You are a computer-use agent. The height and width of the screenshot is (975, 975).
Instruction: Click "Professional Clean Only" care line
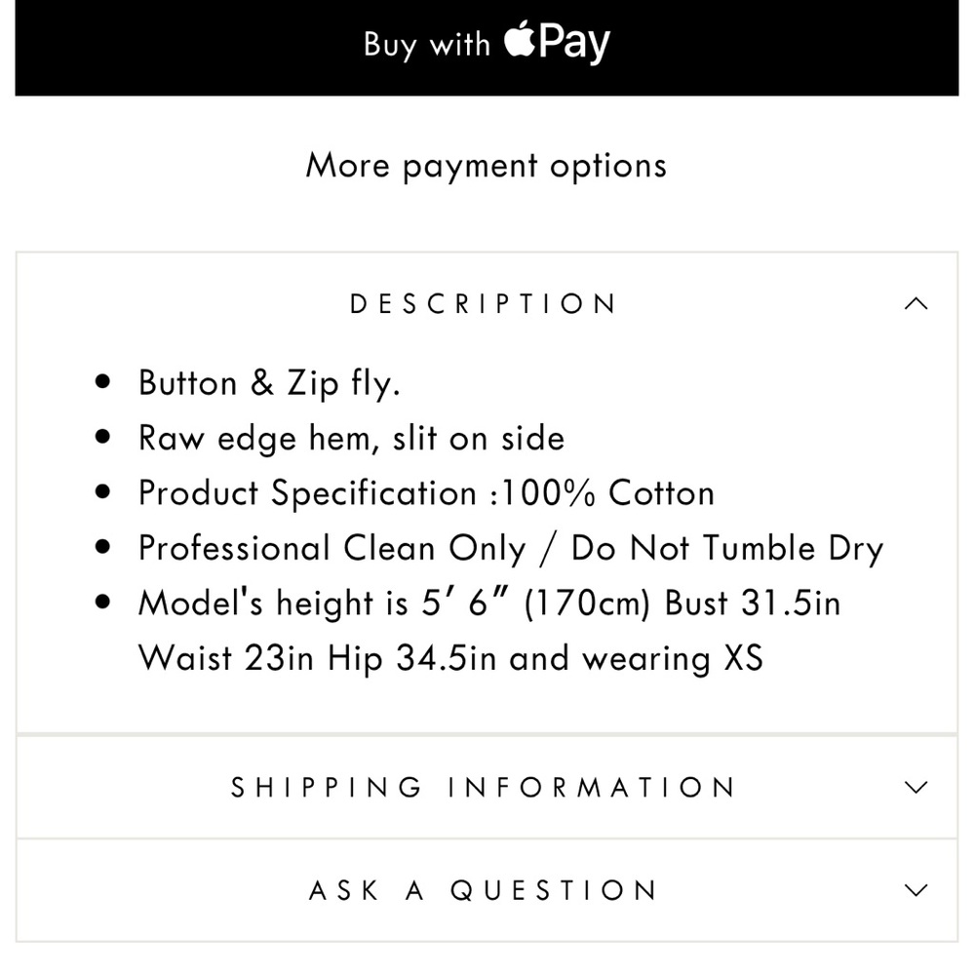(x=510, y=548)
